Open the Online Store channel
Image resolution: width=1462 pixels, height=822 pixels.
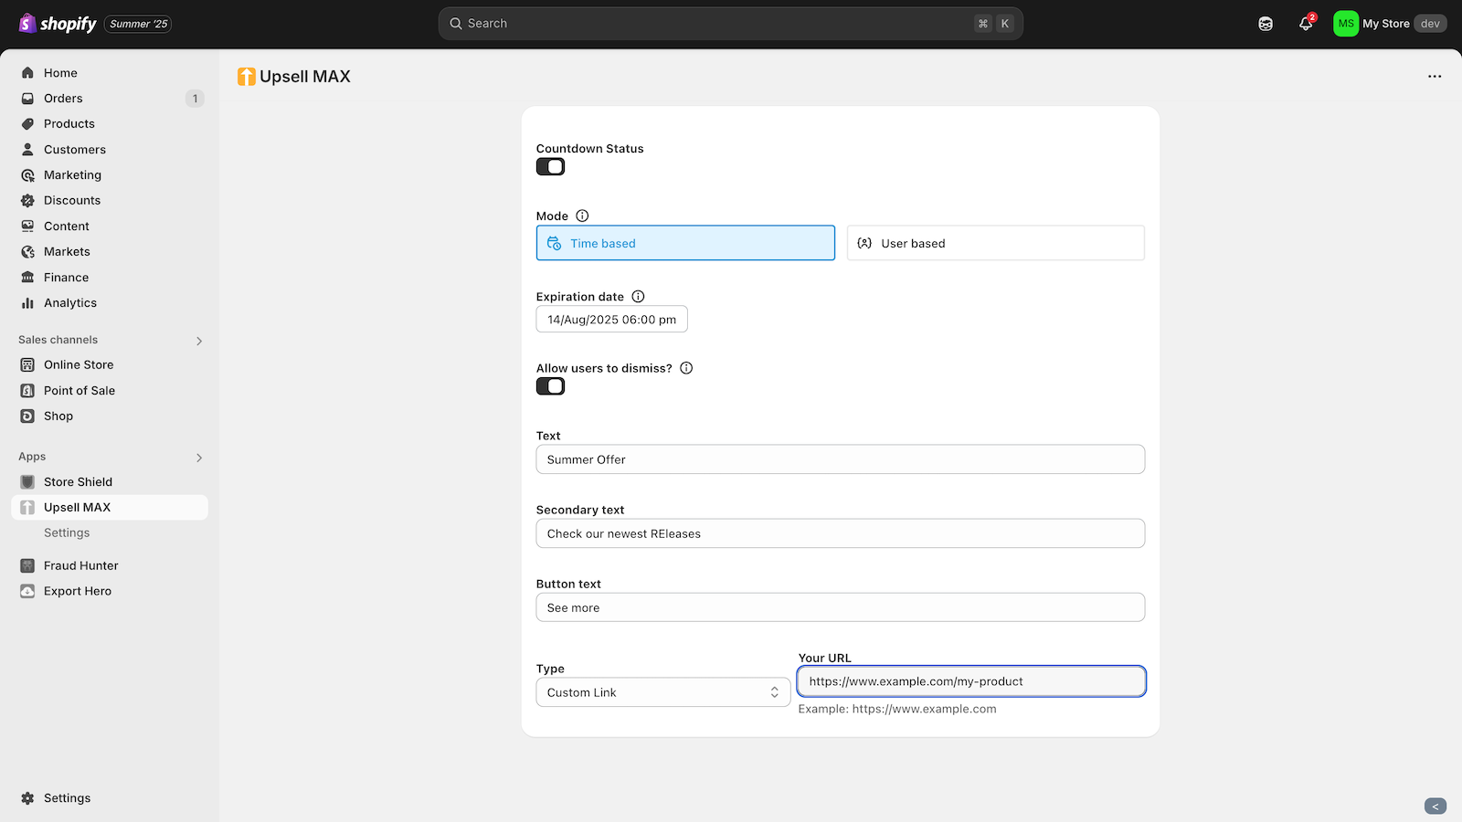pos(79,364)
